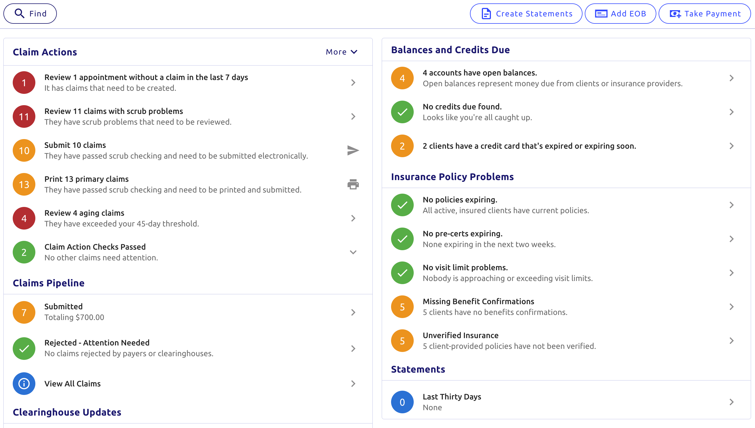Click the printer icon for primary claims
Image resolution: width=755 pixels, height=428 pixels.
[x=353, y=184]
